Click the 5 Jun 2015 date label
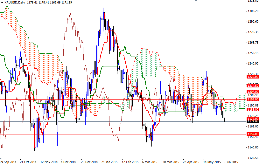This screenshot has height=164, width=259. point(231,161)
